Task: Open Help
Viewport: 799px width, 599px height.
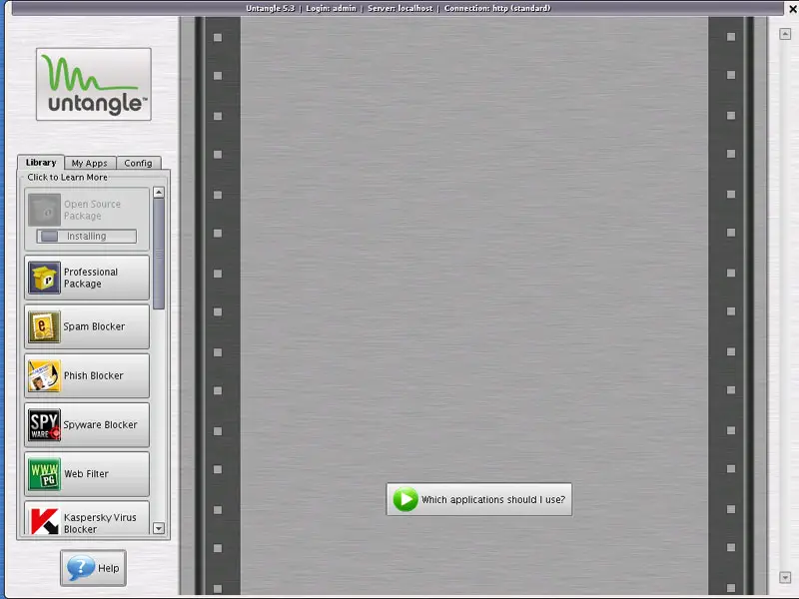Action: tap(93, 568)
